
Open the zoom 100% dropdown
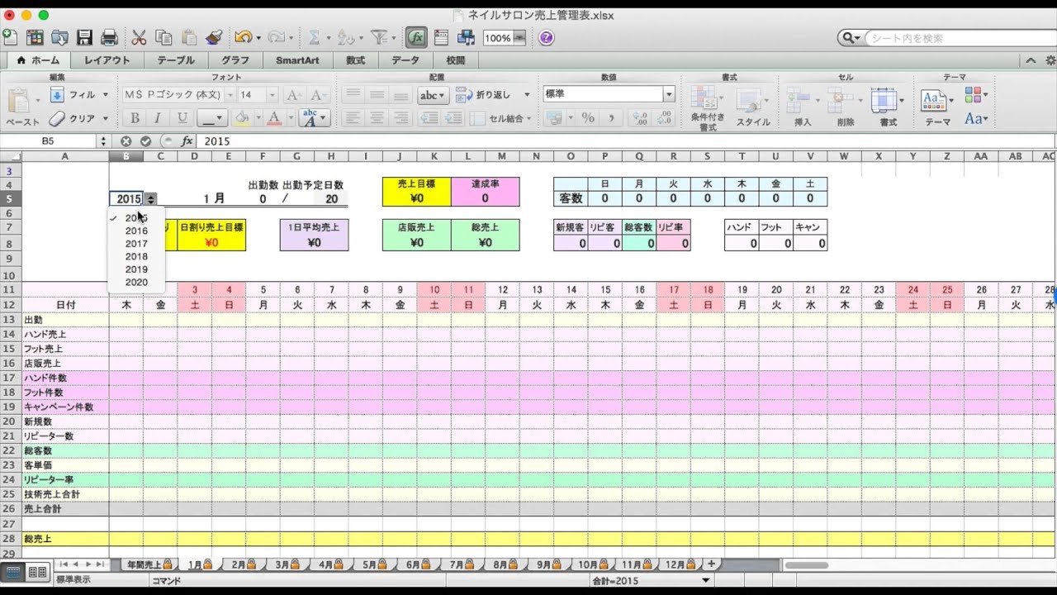click(x=519, y=38)
